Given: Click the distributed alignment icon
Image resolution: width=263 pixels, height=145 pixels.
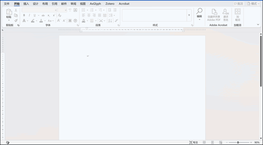Looking at the screenshot, I should point(105,15).
